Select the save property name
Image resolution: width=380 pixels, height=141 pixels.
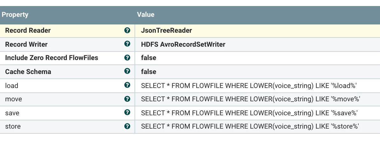click(x=12, y=113)
